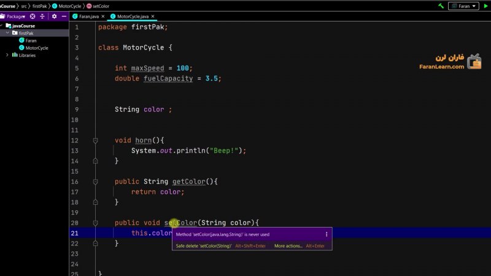Collapse the firstPak package node
The width and height of the screenshot is (491, 276).
tap(7, 33)
